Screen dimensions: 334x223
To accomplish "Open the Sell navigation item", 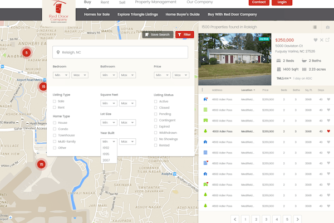I will tap(122, 2).
